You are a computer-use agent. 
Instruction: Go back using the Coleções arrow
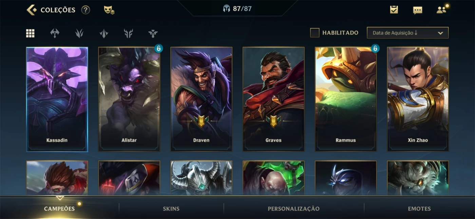click(x=32, y=10)
